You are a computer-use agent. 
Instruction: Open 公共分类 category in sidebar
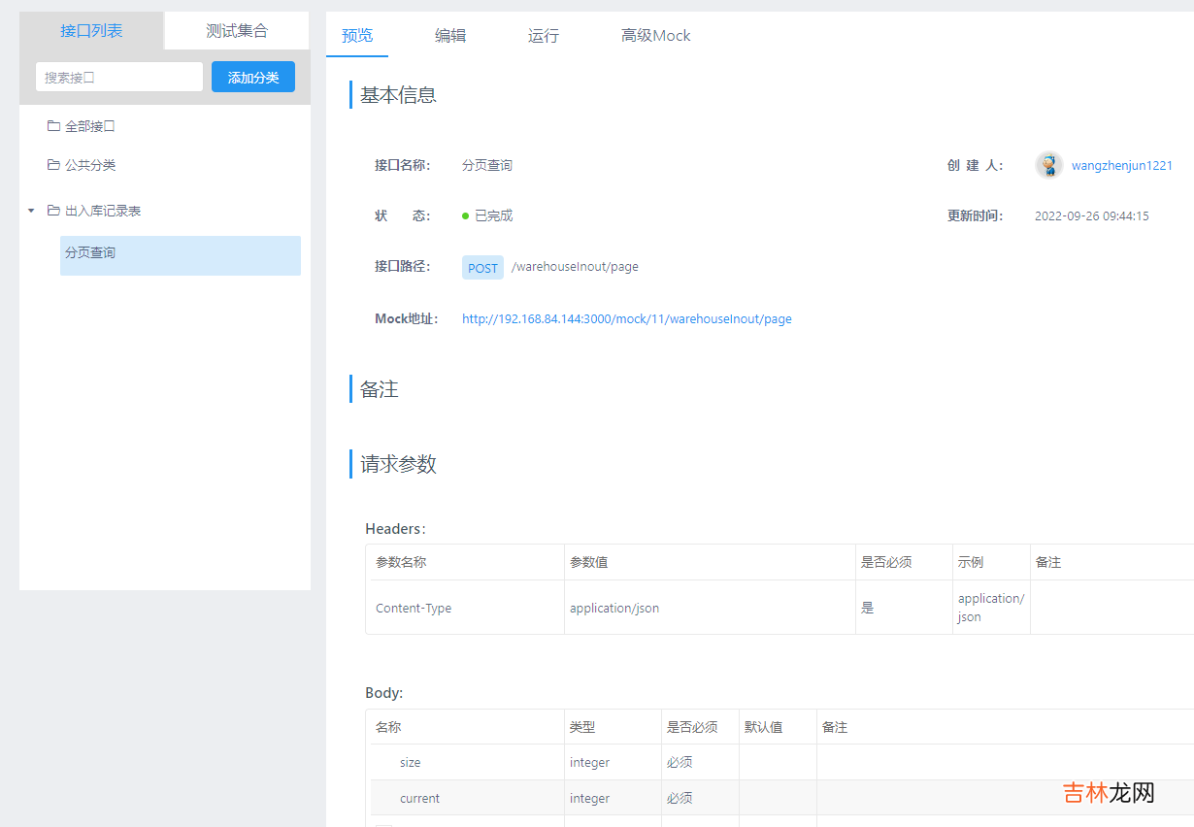pyautogui.click(x=90, y=165)
